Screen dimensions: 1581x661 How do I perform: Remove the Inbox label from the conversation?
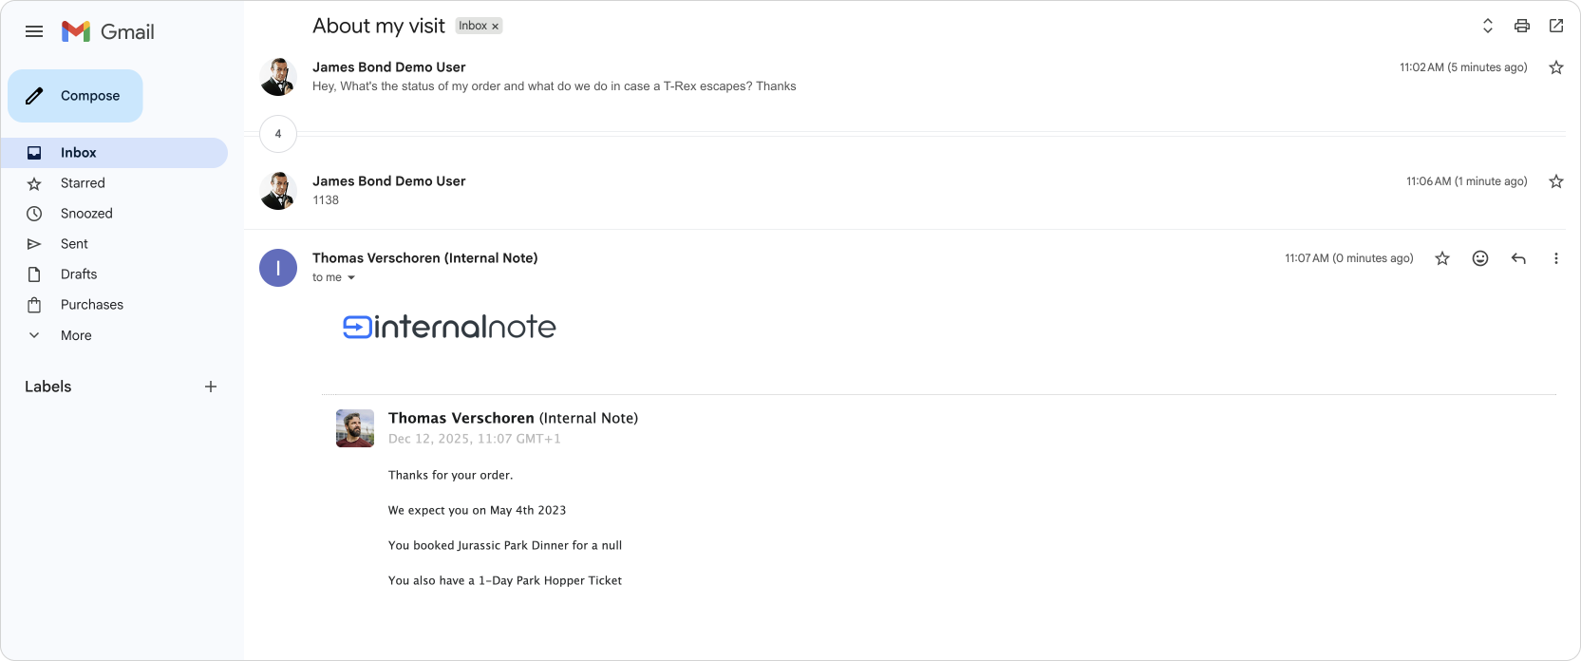(495, 27)
